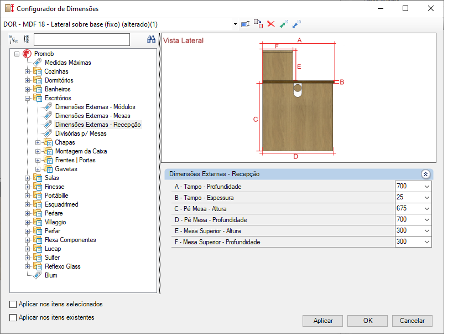This screenshot has height=334, width=453.
Task: Click the duplicate configuration icon in the toolbar
Action: point(258,24)
